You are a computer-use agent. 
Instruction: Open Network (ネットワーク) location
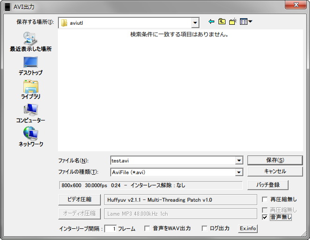30,137
